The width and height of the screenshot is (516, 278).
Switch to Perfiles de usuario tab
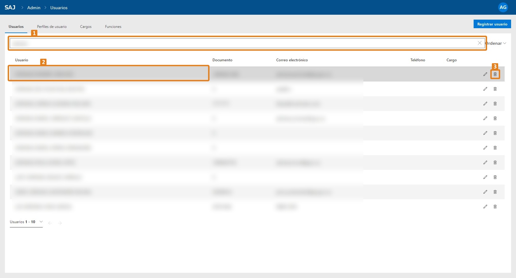point(52,27)
